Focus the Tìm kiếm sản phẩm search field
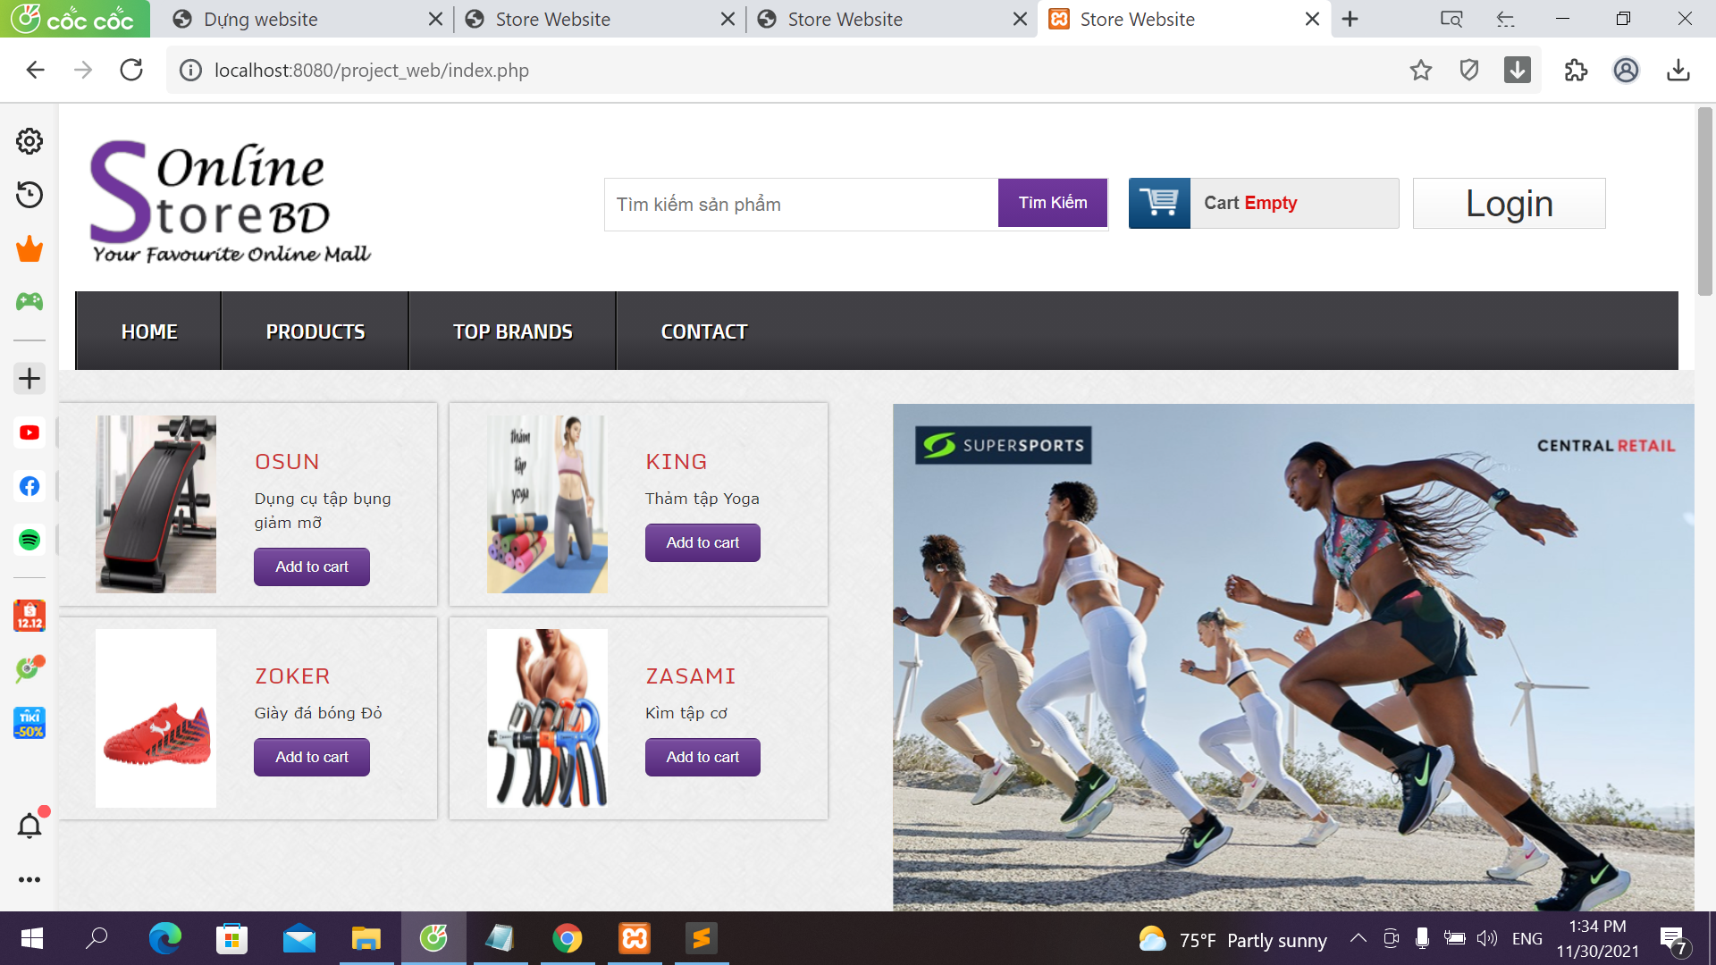Image resolution: width=1716 pixels, height=965 pixels. [800, 205]
